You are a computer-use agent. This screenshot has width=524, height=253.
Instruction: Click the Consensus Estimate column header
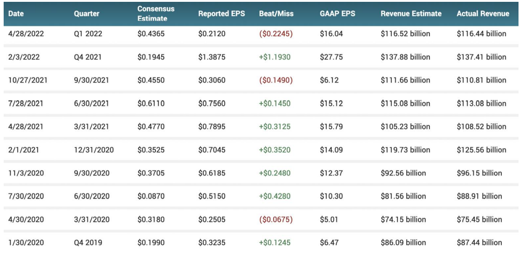click(x=156, y=14)
